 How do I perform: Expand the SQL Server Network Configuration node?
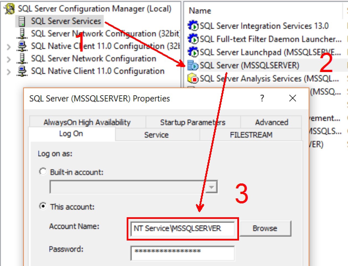tap(9, 59)
